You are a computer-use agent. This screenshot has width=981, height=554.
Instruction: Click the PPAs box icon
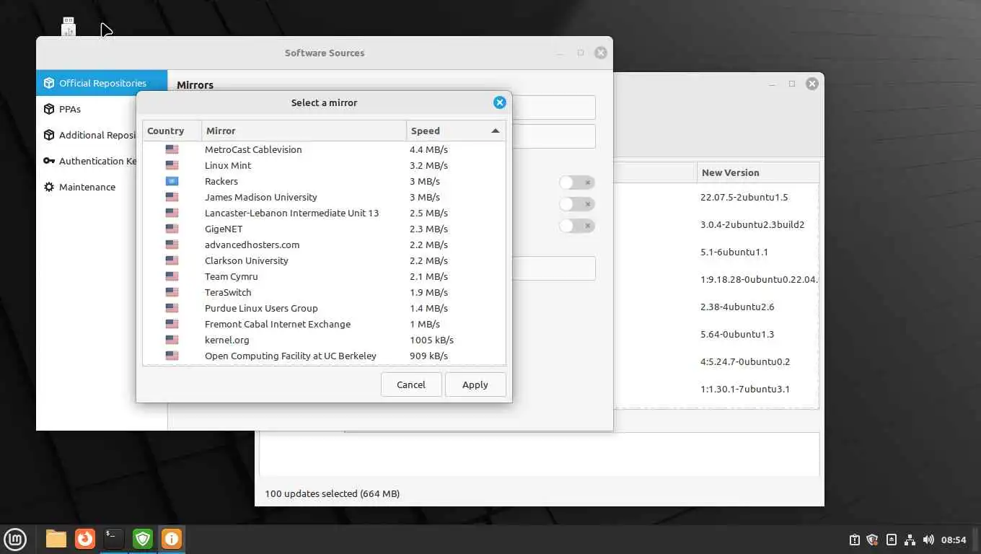49,109
